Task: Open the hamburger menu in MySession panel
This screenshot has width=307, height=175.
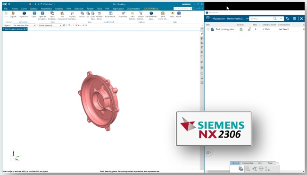Action: (294, 18)
